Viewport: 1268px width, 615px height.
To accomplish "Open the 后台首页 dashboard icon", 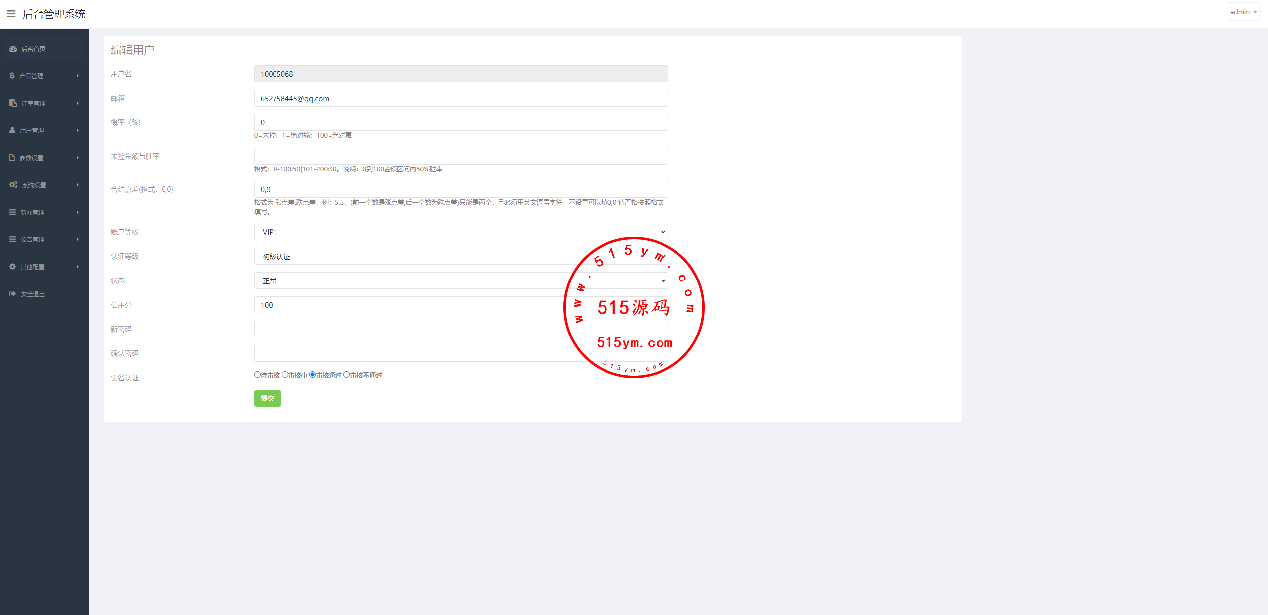I will [13, 49].
